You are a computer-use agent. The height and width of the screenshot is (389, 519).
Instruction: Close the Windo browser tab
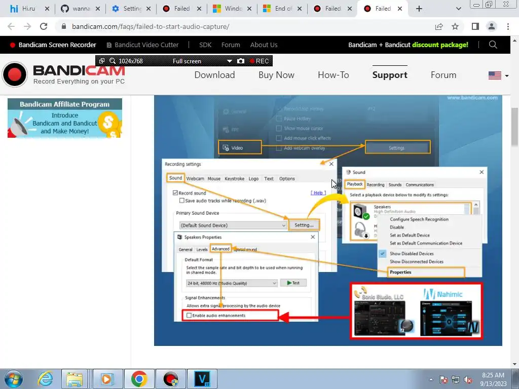249,9
